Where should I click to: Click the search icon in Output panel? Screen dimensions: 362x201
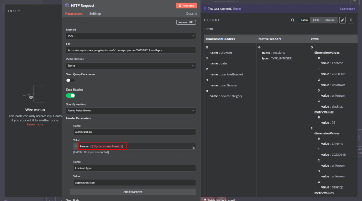[292, 20]
